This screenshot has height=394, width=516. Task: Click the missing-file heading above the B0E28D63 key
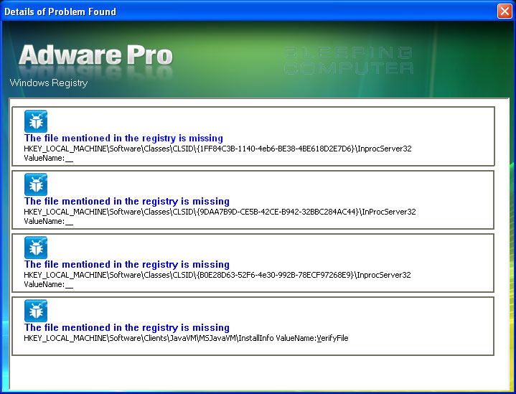tap(127, 264)
